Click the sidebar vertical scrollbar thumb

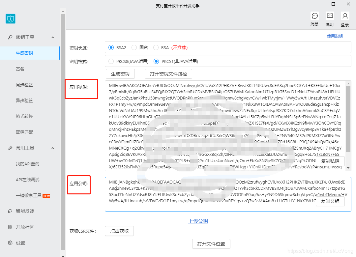point(63,132)
